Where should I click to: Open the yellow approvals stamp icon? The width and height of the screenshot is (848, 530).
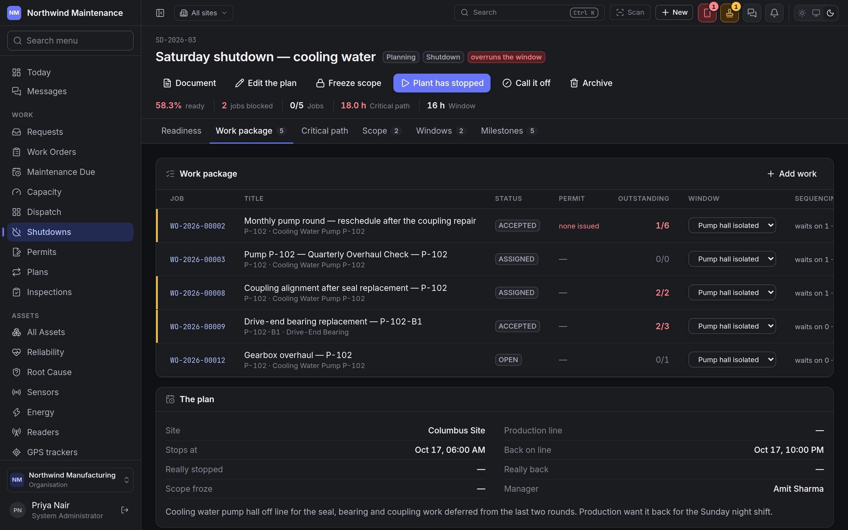coord(730,13)
